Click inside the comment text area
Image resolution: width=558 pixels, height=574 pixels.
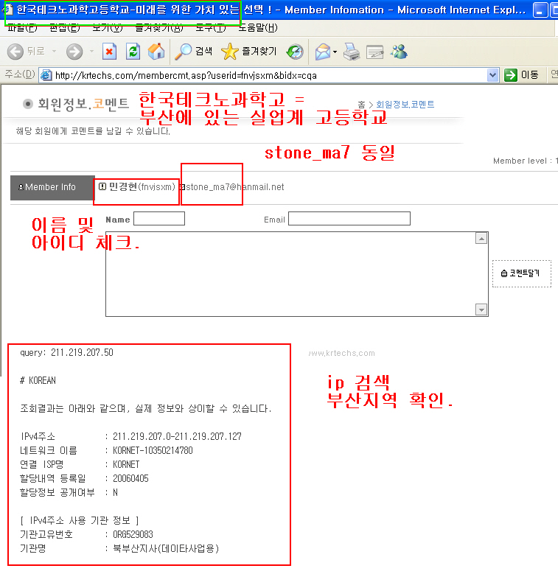pyautogui.click(x=290, y=274)
